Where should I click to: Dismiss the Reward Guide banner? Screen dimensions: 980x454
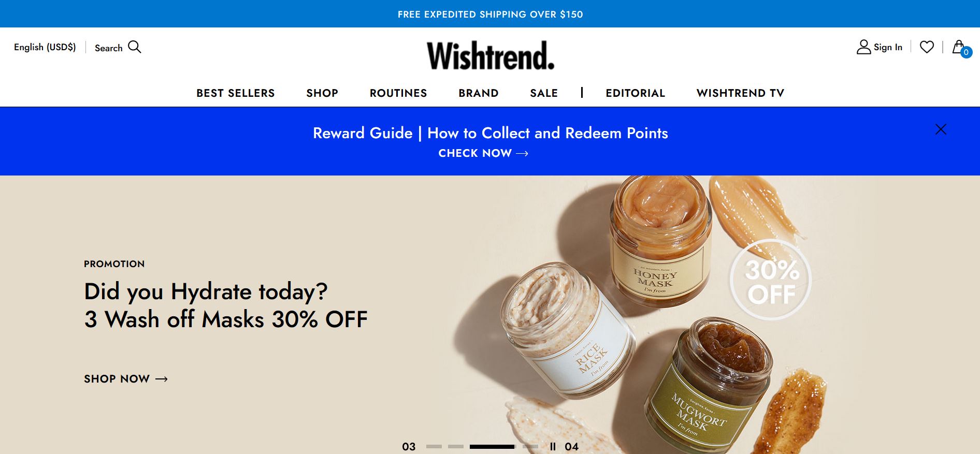coord(941,129)
